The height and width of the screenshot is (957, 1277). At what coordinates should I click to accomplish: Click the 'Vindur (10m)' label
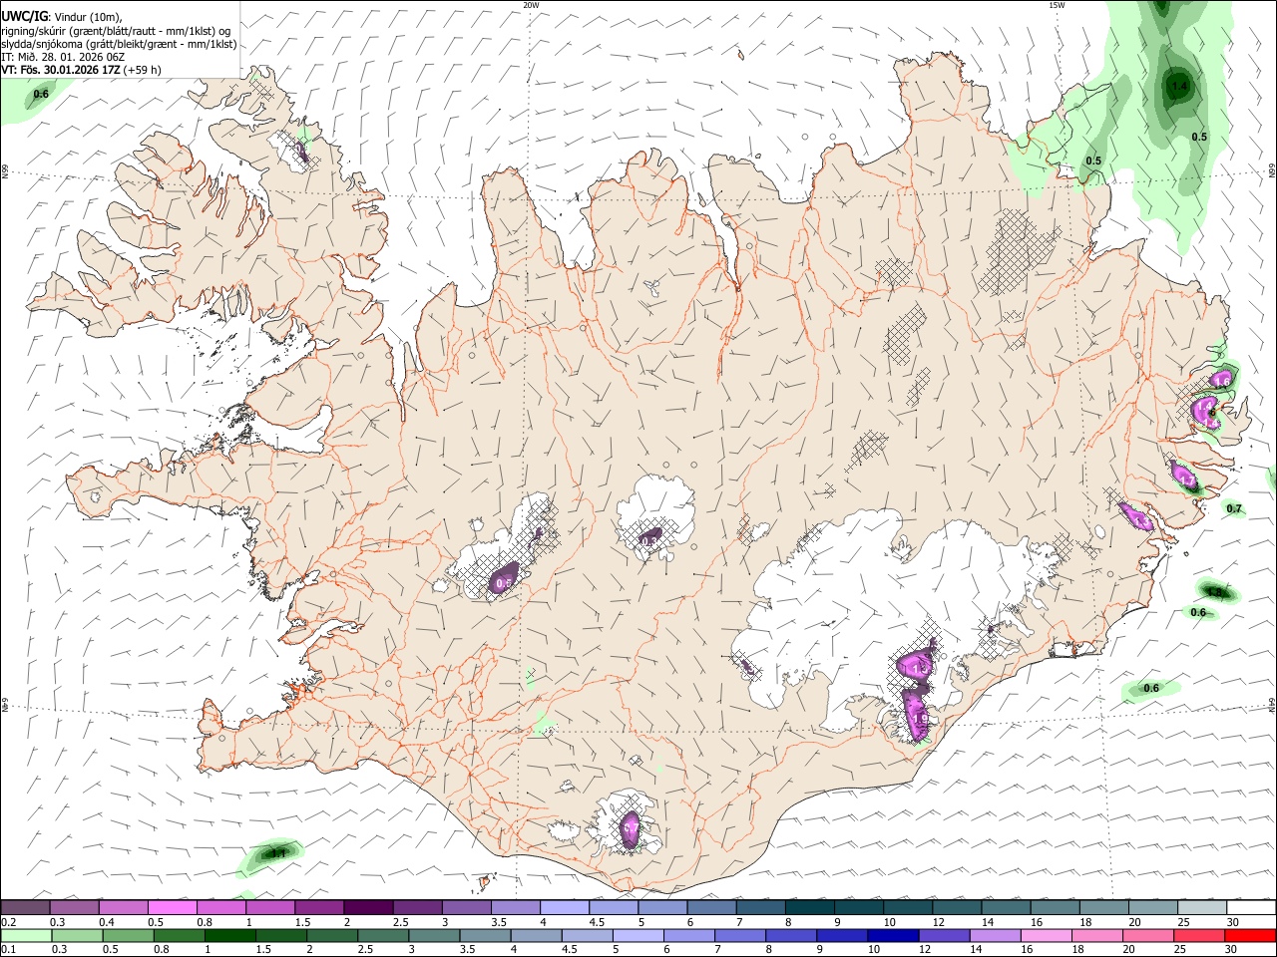pyautogui.click(x=87, y=15)
